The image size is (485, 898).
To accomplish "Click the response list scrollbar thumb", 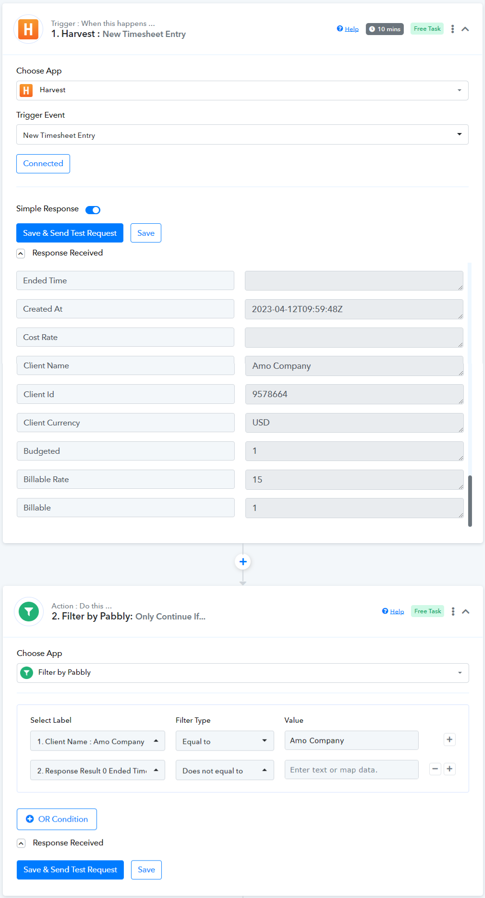I will click(x=470, y=501).
